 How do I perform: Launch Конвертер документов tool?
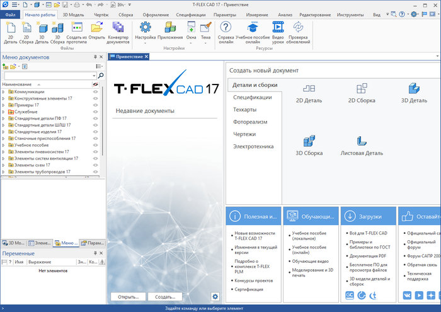click(118, 33)
